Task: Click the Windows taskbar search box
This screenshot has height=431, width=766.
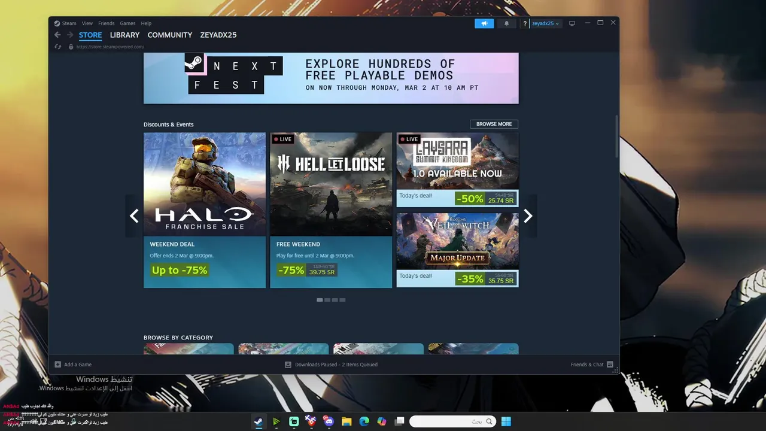Action: (x=453, y=421)
